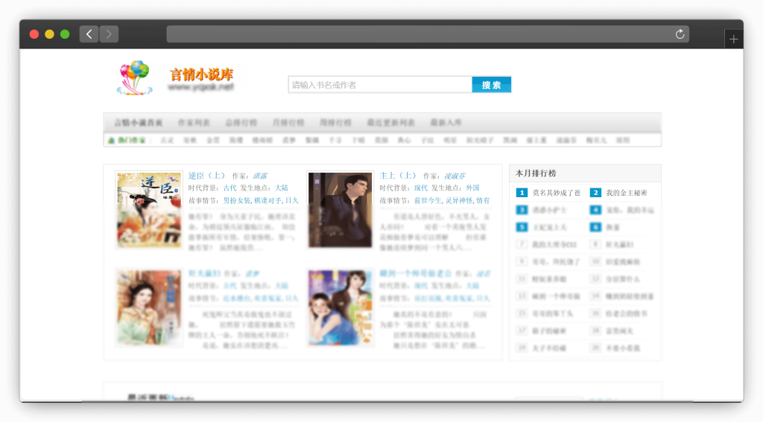763x422 pixels.
Task: Click the rank 1 badge in the monthly ranking
Action: pos(522,193)
